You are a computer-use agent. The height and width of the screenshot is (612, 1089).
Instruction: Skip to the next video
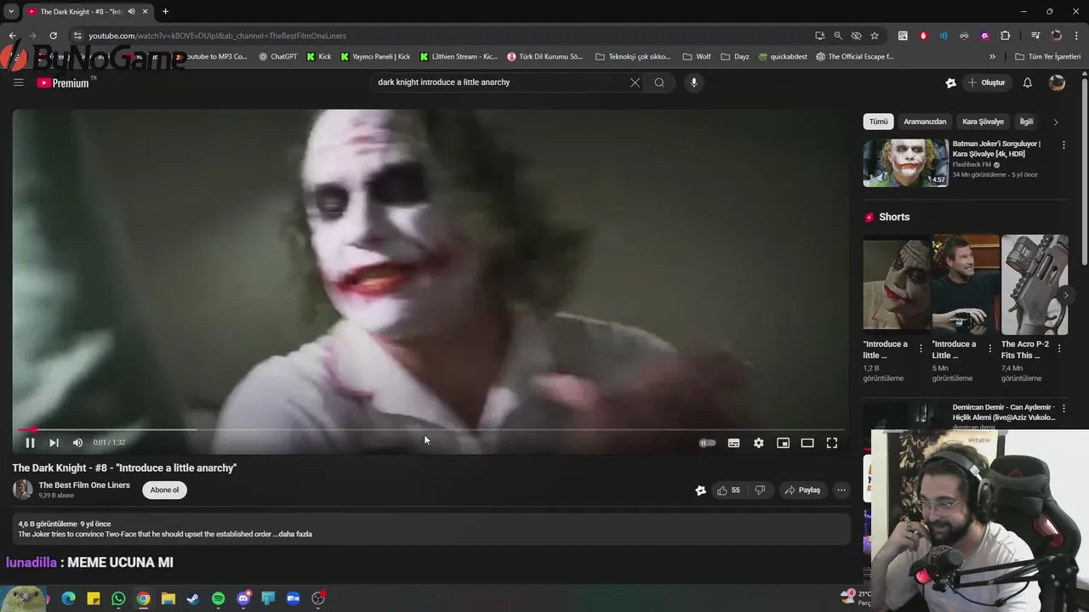click(x=54, y=443)
